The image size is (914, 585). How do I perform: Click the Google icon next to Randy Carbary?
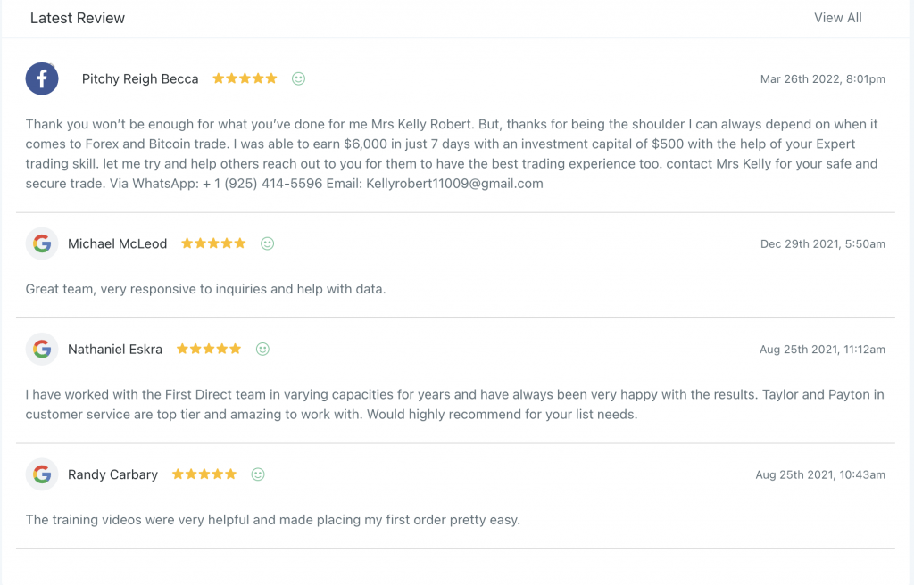click(x=42, y=474)
